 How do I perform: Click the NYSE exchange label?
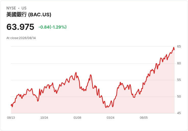(x=11, y=8)
